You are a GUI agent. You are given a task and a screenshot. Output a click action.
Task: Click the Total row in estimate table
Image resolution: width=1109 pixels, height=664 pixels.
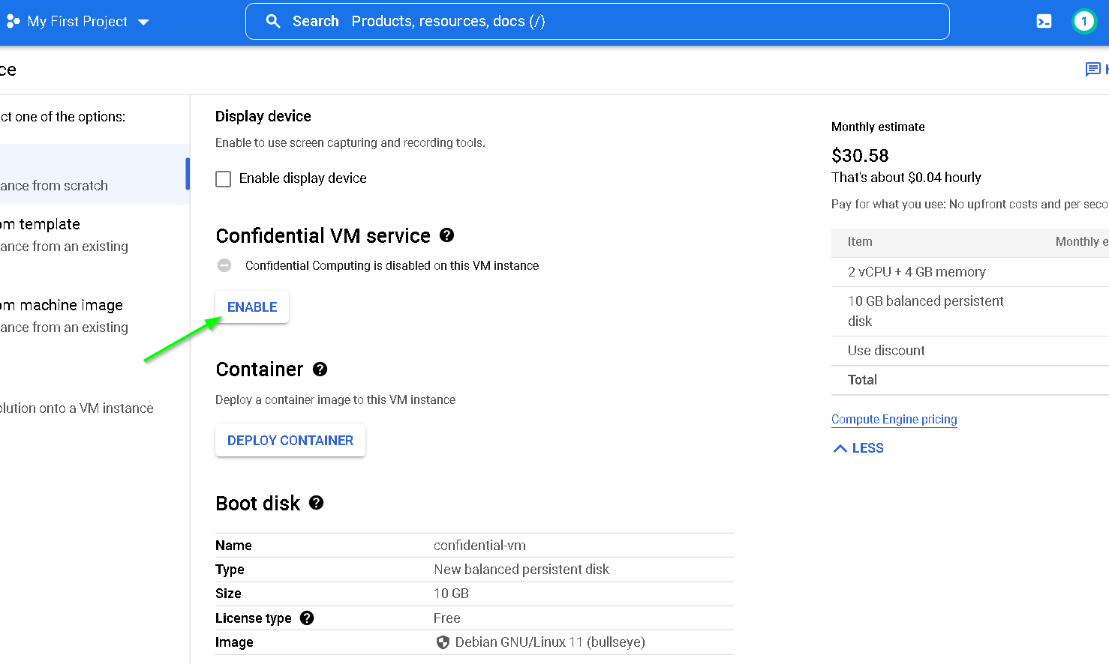[970, 380]
